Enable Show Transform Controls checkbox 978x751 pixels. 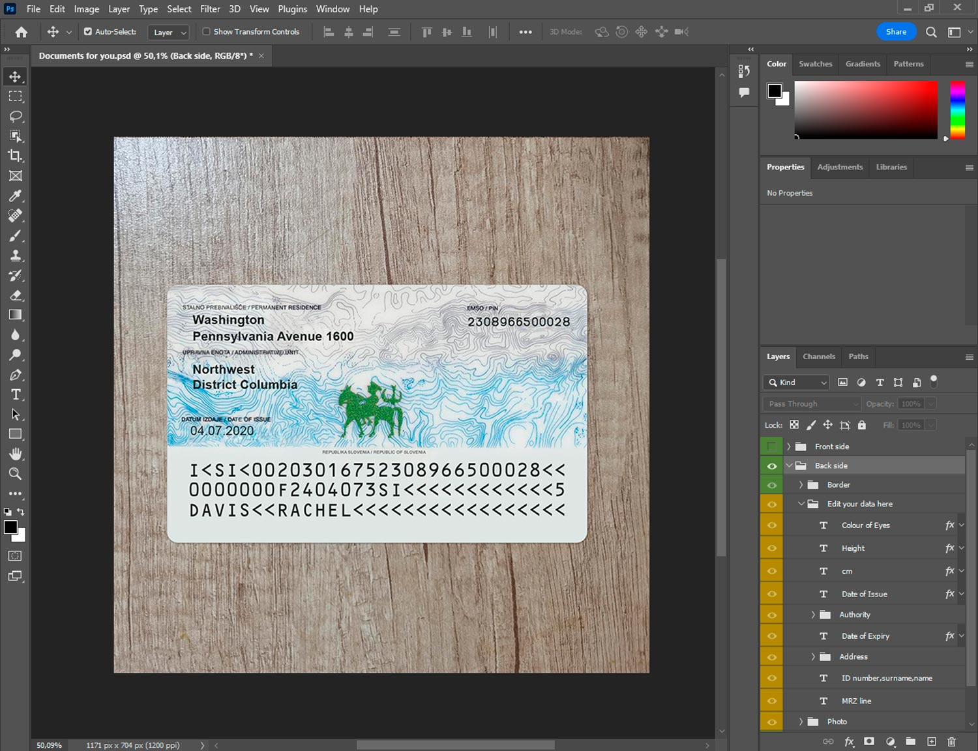pos(206,31)
